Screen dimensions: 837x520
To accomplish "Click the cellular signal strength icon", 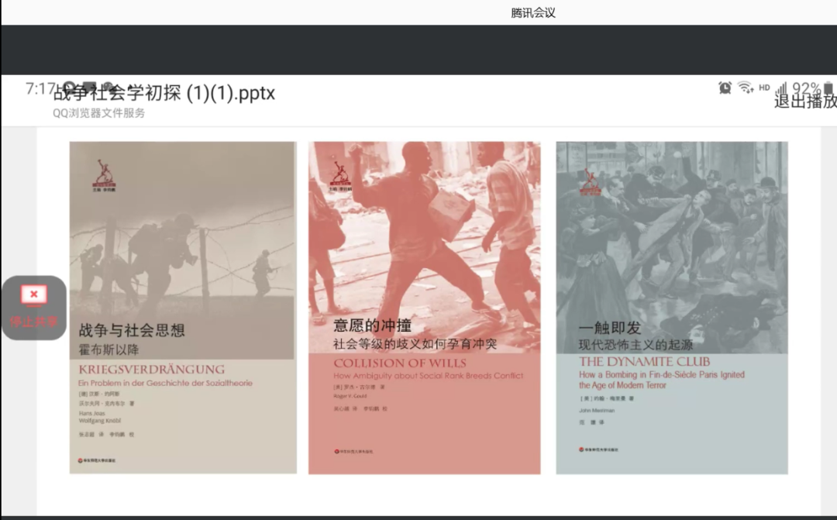I will click(x=781, y=88).
